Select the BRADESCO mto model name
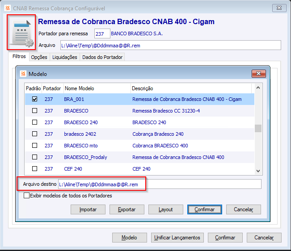This screenshot has width=291, height=251. 81,146
